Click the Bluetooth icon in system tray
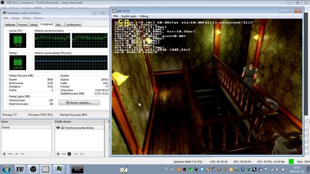Screen dimensions: 310x174 tap(243, 170)
